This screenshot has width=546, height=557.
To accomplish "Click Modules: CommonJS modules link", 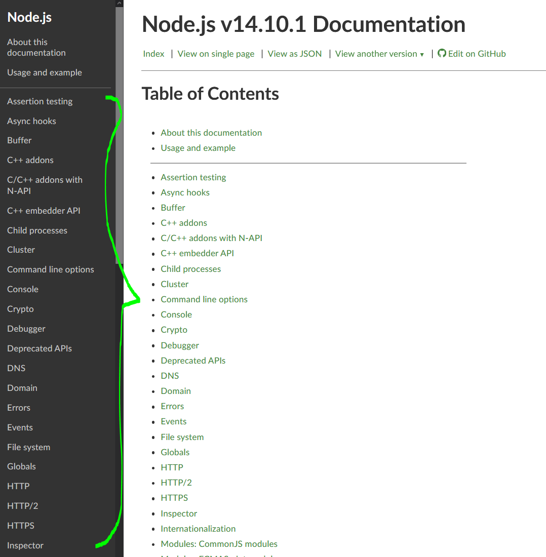I will 219,544.
